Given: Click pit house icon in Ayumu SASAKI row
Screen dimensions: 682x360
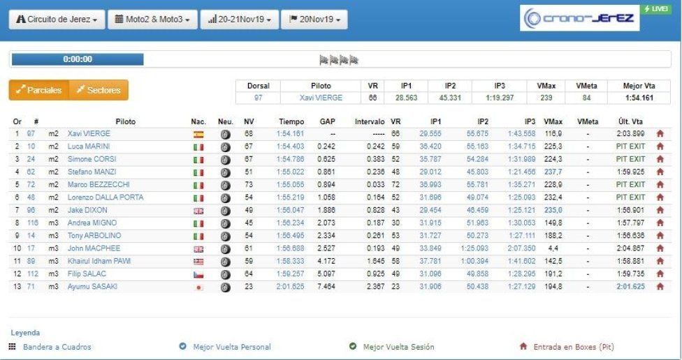Looking at the screenshot, I should pos(660,287).
